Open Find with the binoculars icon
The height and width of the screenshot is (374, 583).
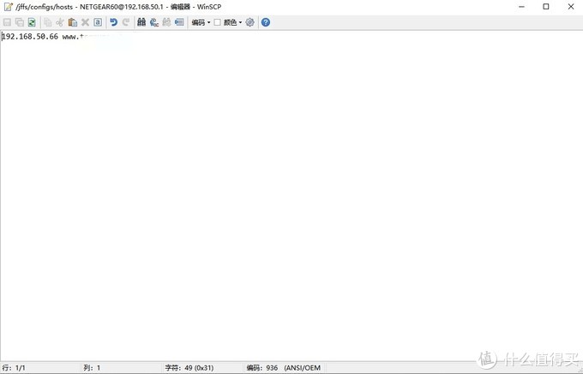[x=141, y=22]
